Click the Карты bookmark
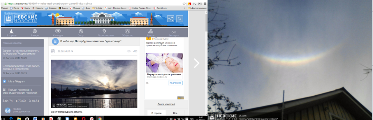 (x=26, y=8)
